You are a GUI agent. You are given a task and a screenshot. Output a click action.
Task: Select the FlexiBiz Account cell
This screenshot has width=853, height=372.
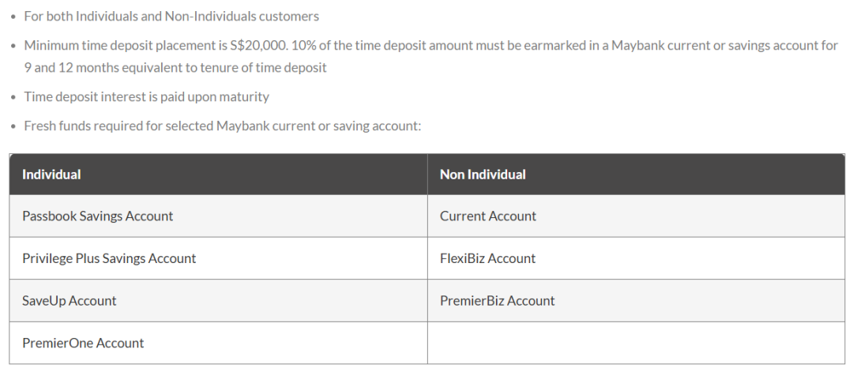(x=487, y=258)
